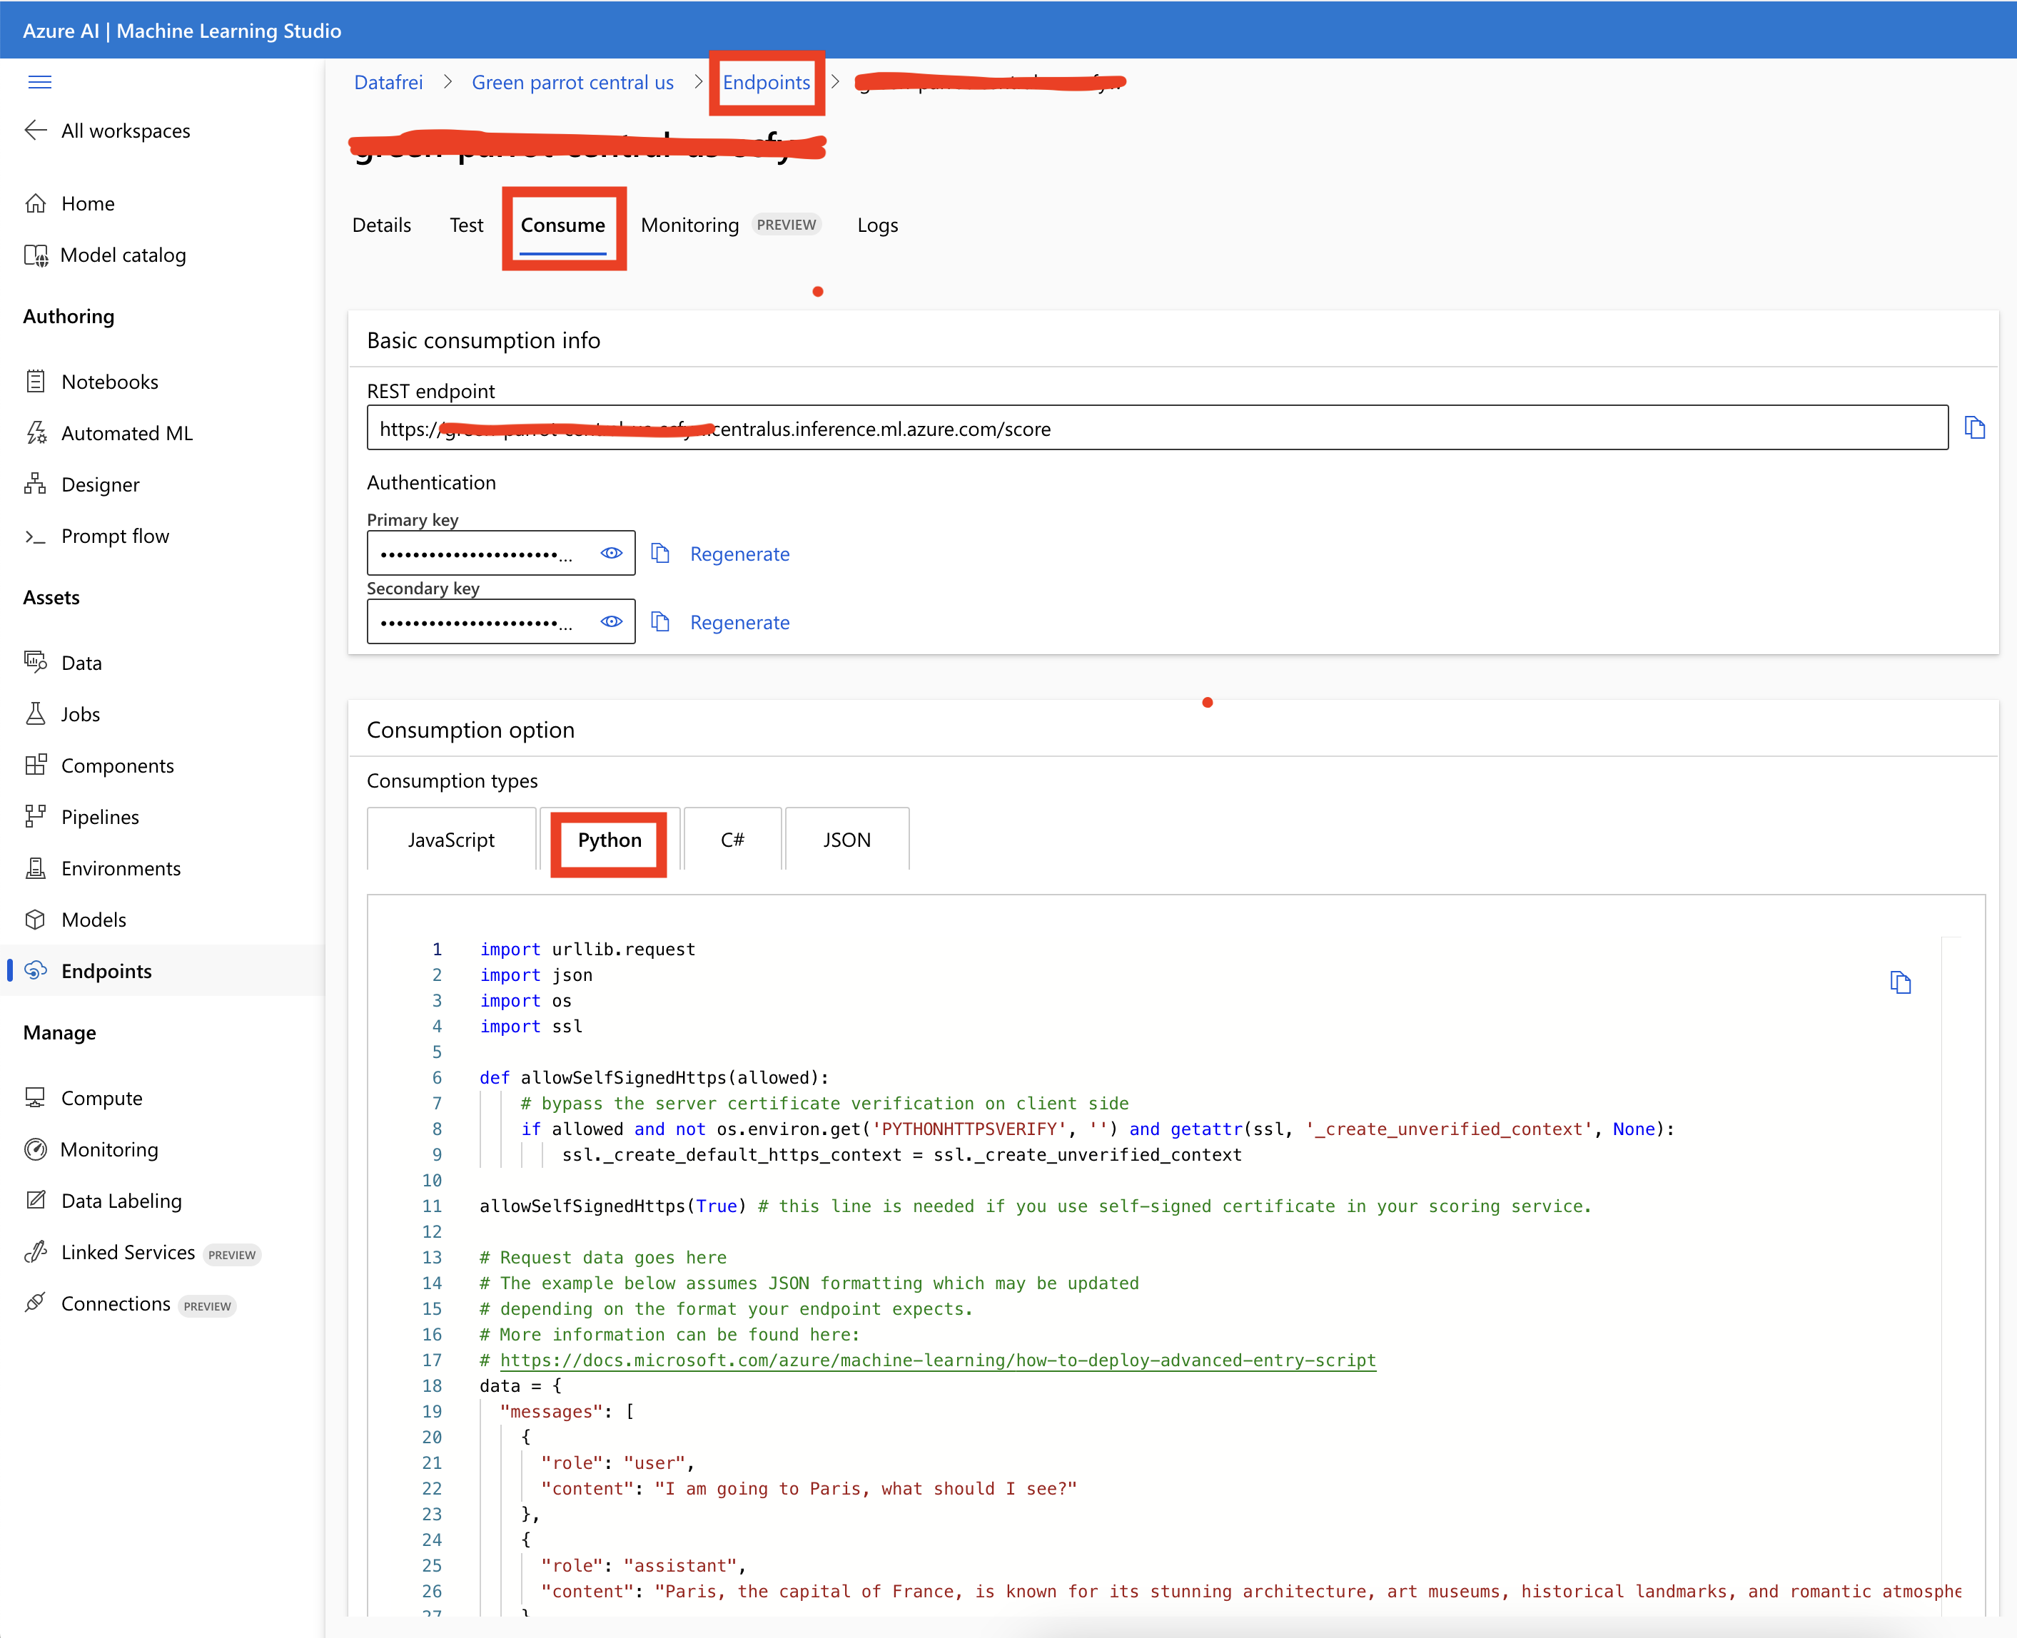Open the Designer page

pos(82,485)
